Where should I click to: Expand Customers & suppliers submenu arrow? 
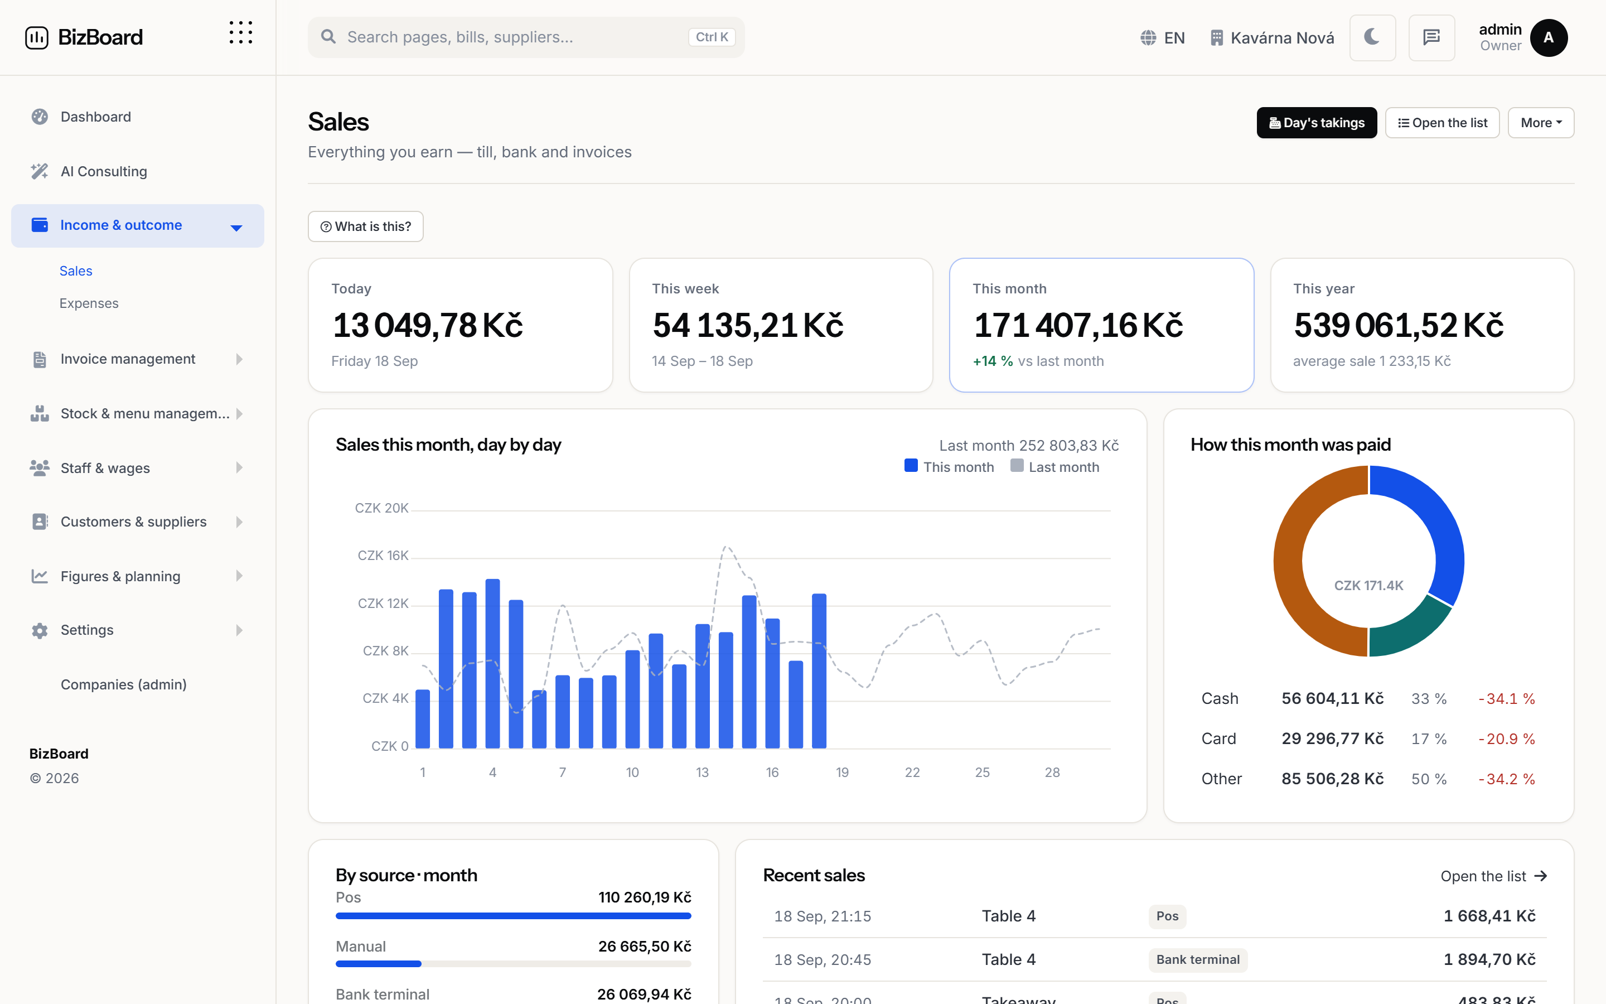[239, 522]
